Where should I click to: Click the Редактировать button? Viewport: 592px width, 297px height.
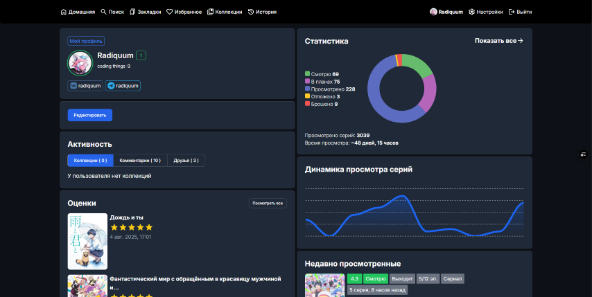point(89,115)
